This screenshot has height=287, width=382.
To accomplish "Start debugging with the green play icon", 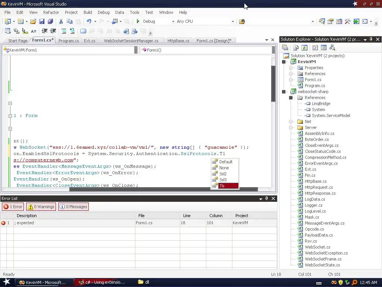I will point(138,21).
